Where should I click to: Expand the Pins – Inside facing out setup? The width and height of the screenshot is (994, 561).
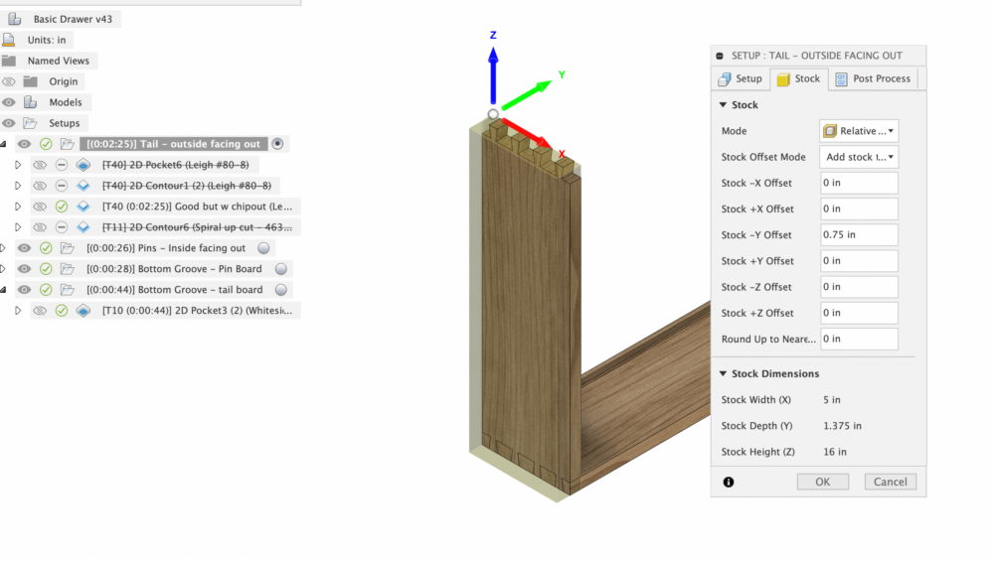coord(4,248)
